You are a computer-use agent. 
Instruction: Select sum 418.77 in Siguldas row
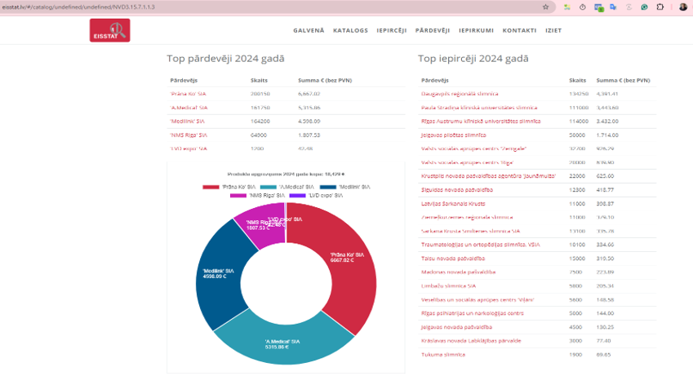605,189
